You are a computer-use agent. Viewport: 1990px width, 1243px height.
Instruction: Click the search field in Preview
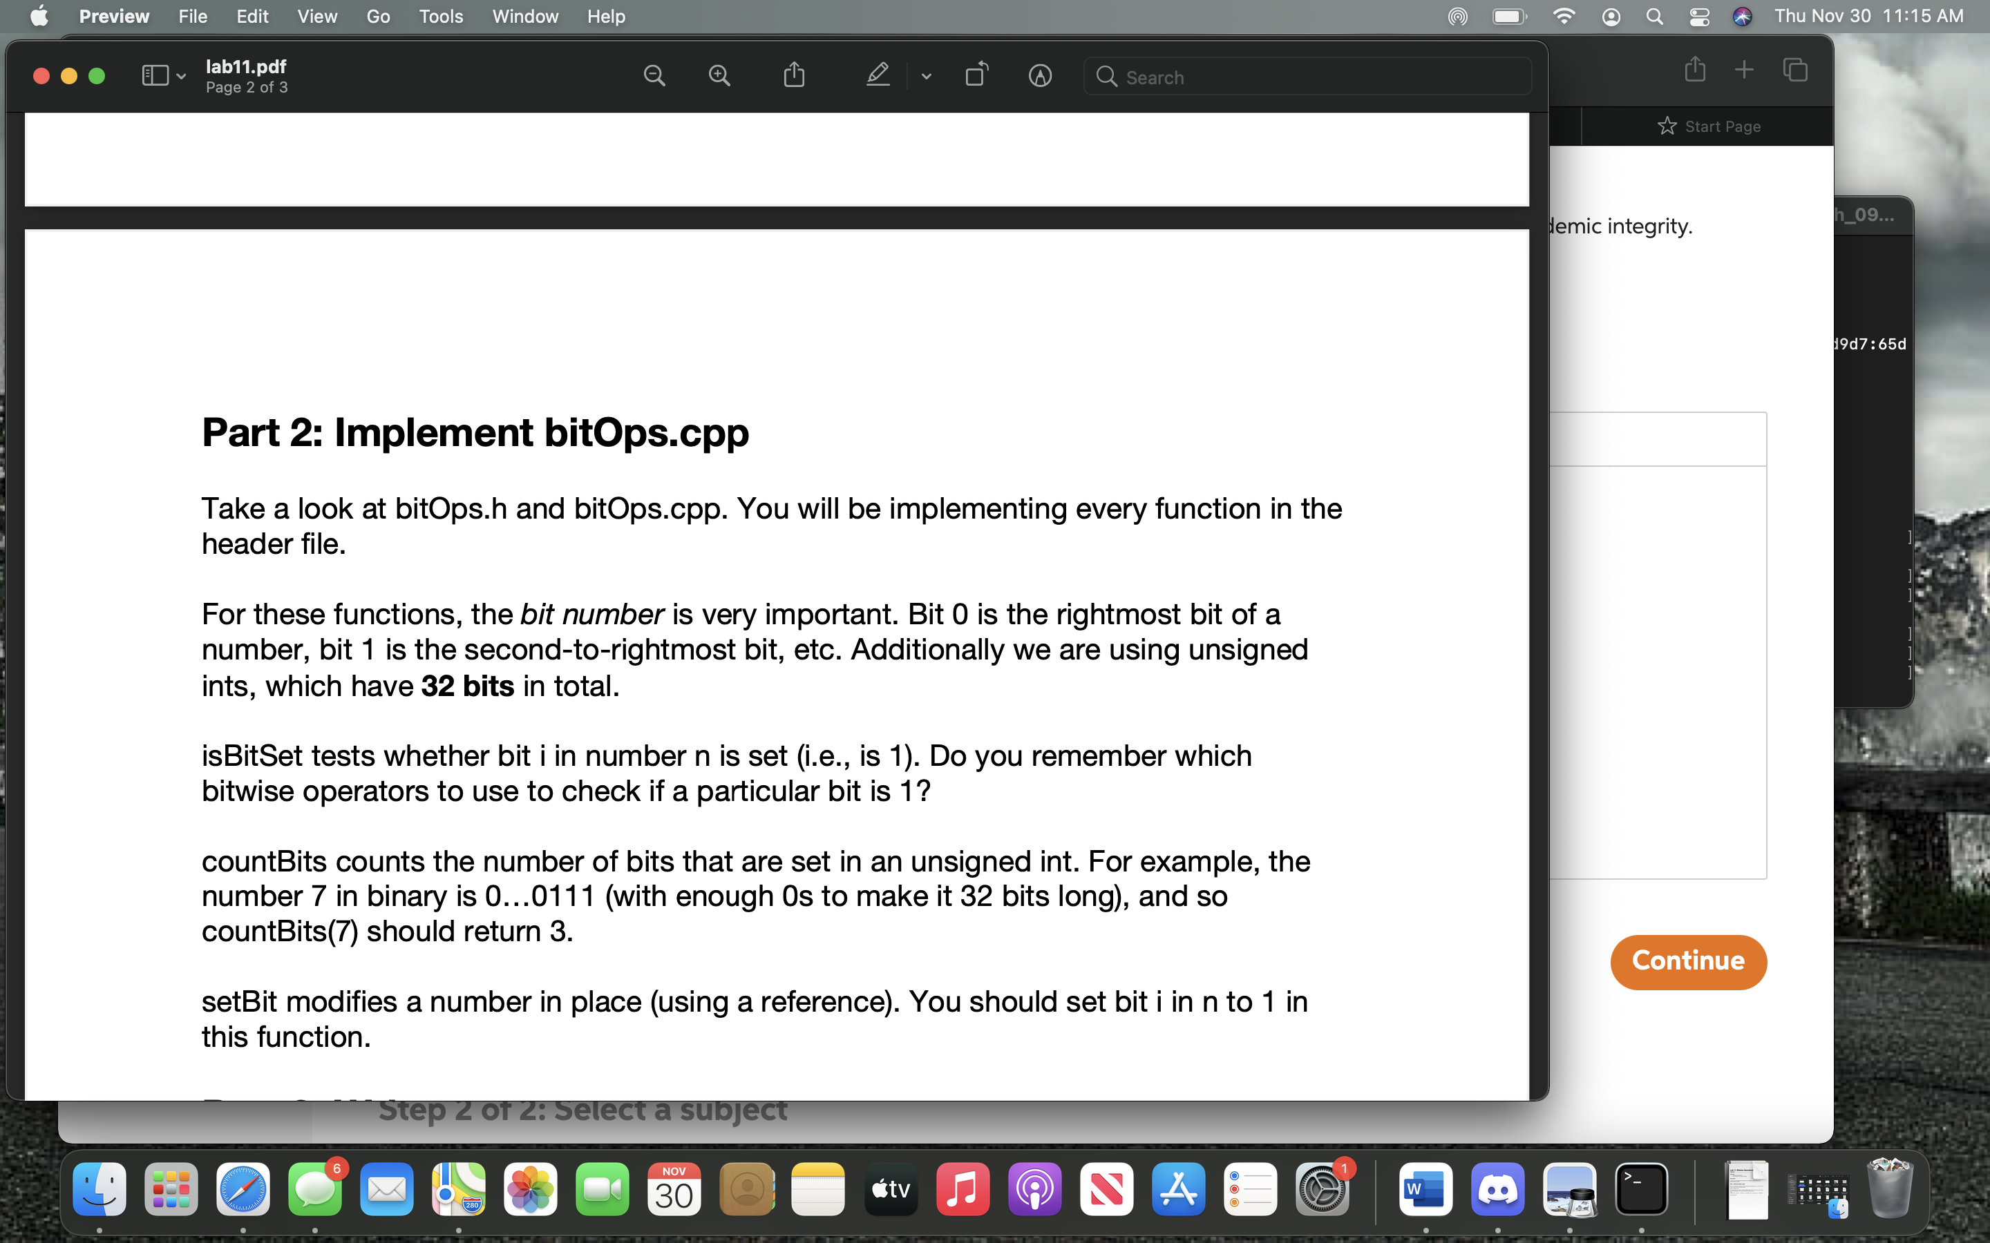tap(1306, 77)
